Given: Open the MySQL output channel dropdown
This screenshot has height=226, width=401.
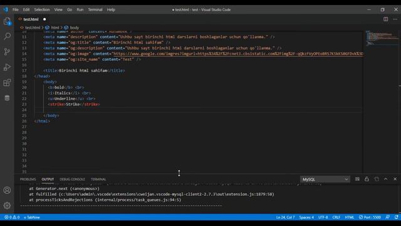Looking at the screenshot, I should tap(325, 180).
